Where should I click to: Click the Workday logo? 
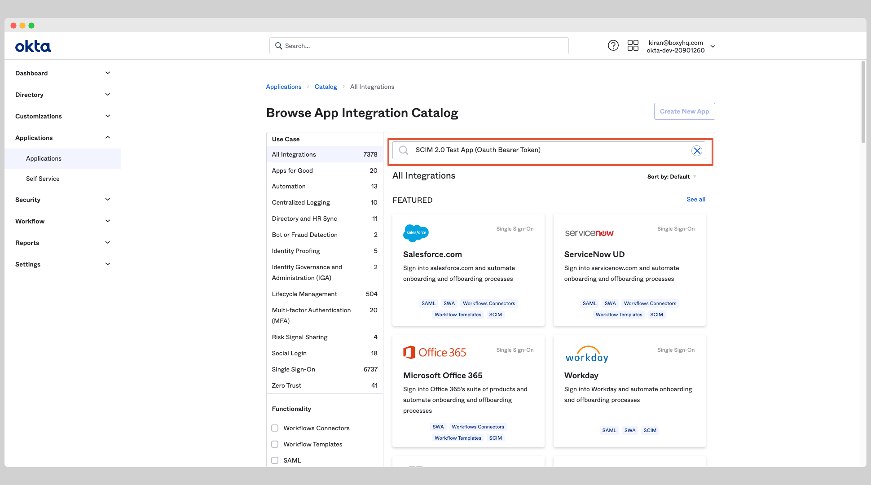click(586, 355)
